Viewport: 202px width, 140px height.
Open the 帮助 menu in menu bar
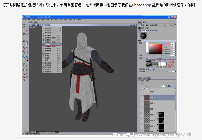point(80,19)
